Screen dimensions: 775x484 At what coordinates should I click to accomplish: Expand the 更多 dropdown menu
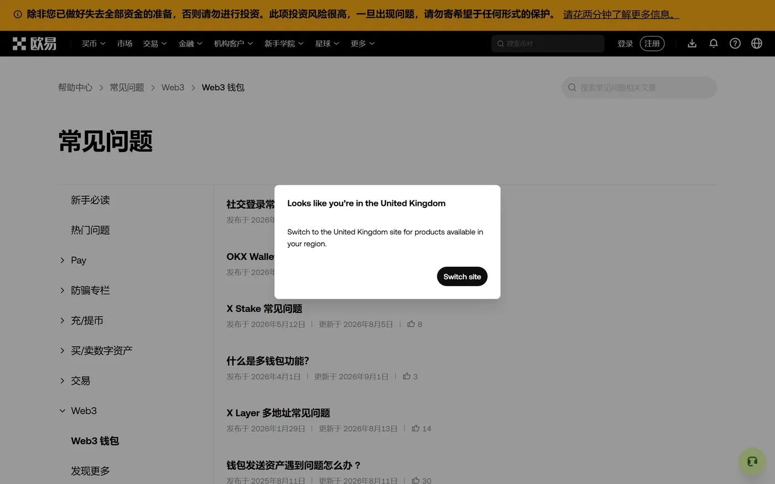tap(363, 44)
